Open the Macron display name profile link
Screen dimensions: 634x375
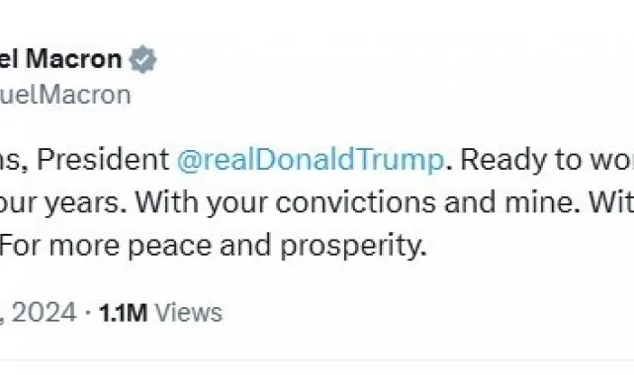pyautogui.click(x=60, y=59)
